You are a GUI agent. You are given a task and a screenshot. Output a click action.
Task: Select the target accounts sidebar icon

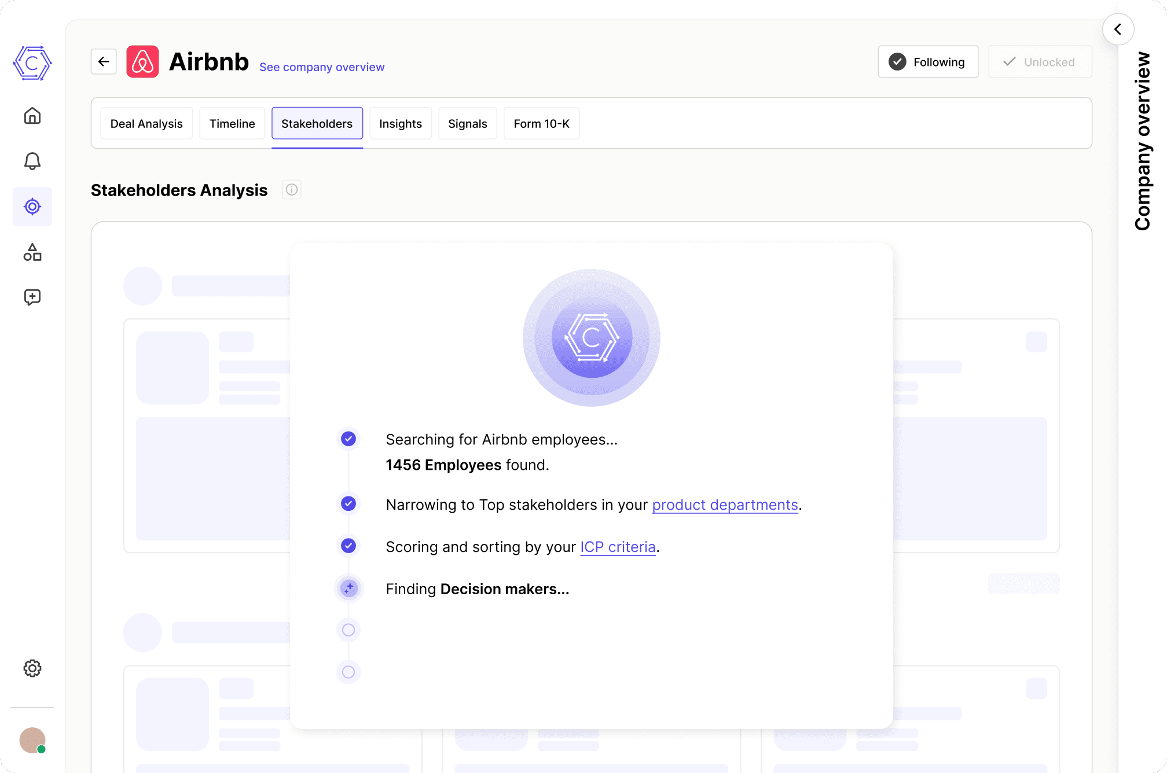pos(32,207)
